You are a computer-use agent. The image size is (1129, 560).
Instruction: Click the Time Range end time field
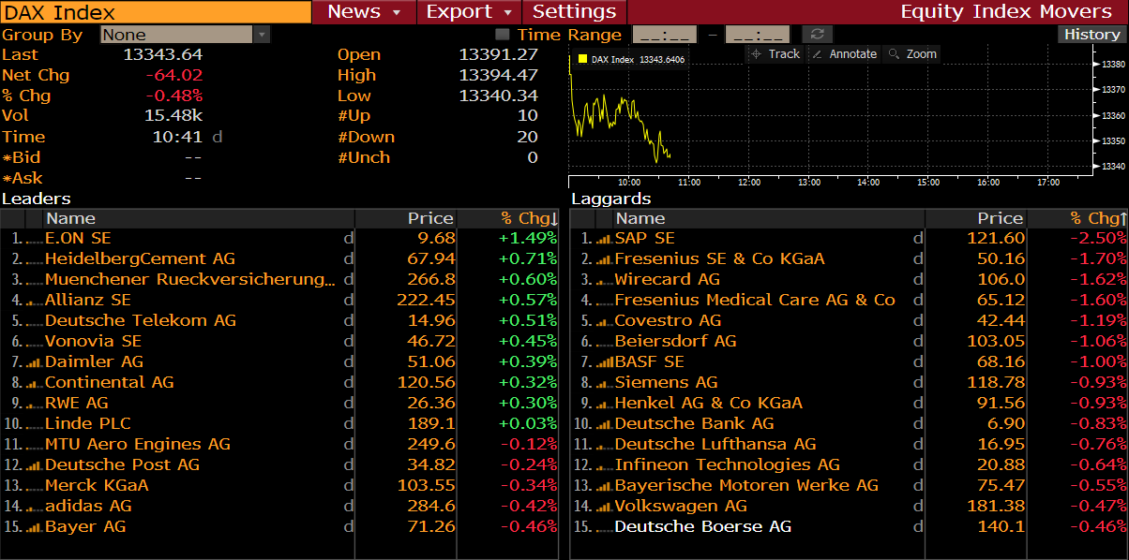click(757, 35)
